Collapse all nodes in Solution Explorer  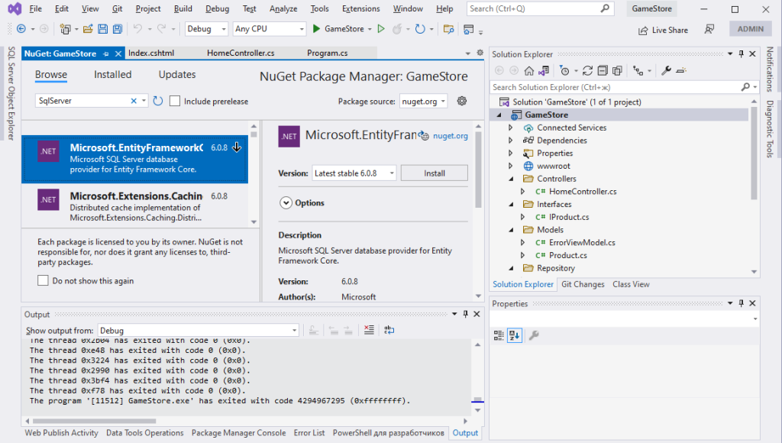tap(603, 70)
